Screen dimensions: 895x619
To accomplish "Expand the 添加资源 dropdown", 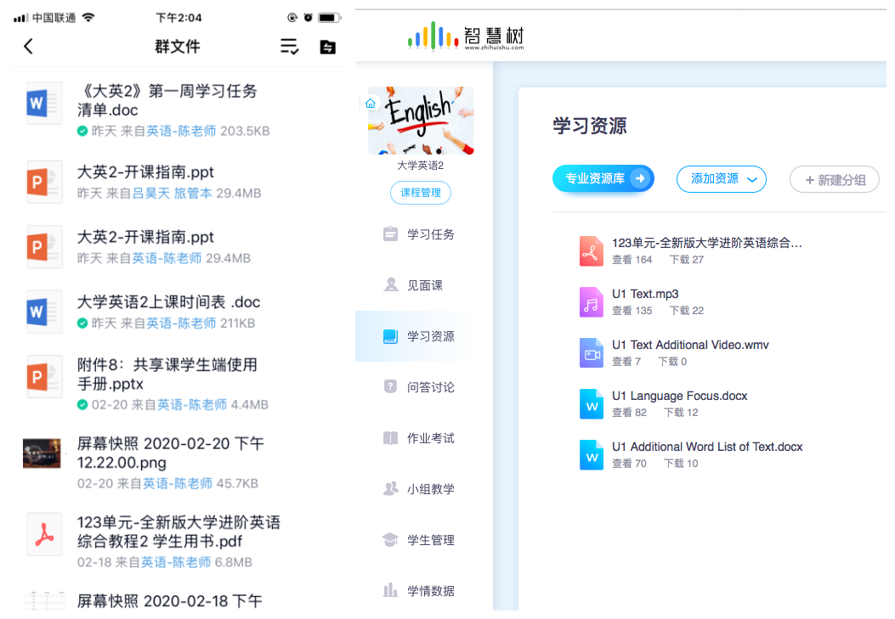I will (721, 179).
